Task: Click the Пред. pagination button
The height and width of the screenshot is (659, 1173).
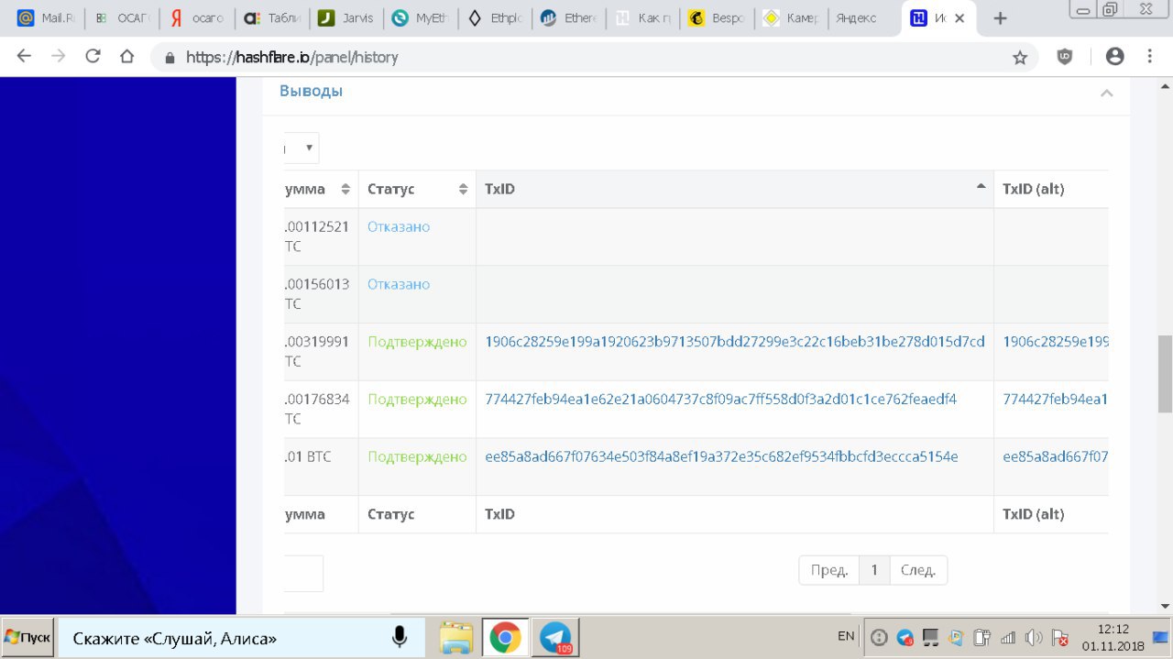Action: [x=829, y=570]
